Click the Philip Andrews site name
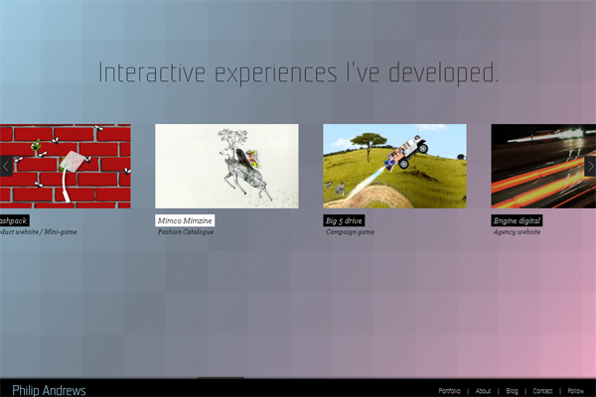The image size is (596, 397). [x=49, y=390]
